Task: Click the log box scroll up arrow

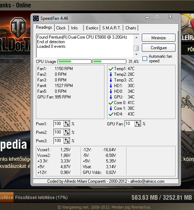Action: [136, 38]
